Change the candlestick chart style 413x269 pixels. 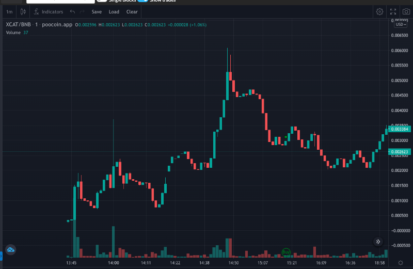click(23, 12)
